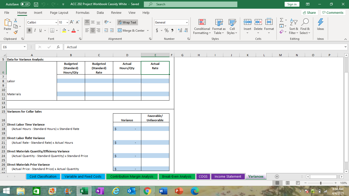
Task: Apply Bold formatting to the cell
Action: (x=29, y=30)
